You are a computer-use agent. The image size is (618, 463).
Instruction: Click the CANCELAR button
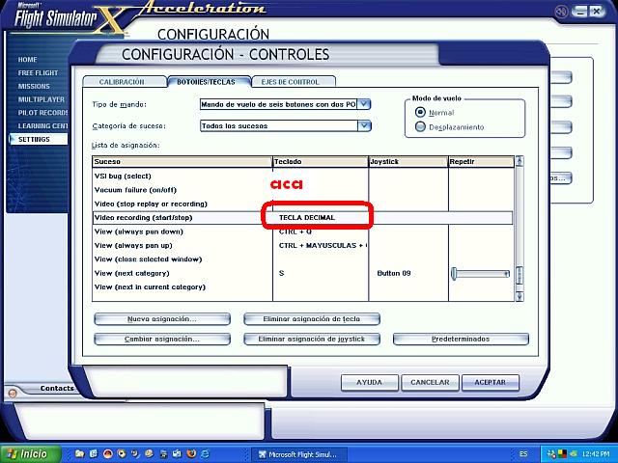tap(430, 383)
